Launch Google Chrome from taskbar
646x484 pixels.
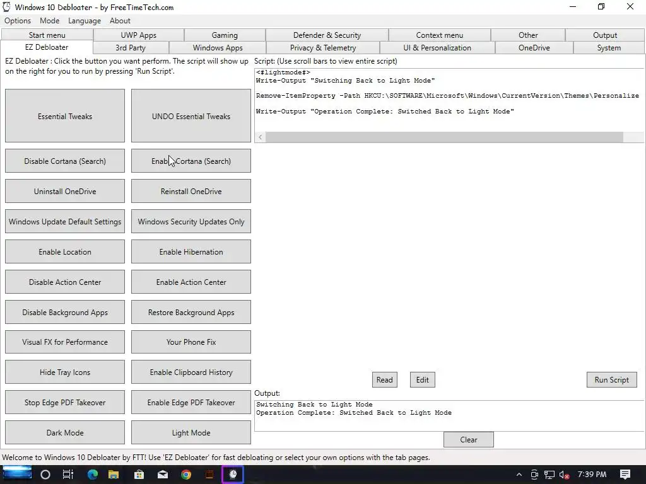coord(186,475)
